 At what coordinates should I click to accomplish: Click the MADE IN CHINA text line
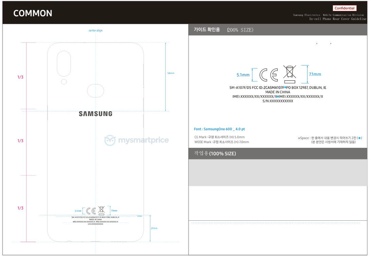click(278, 92)
